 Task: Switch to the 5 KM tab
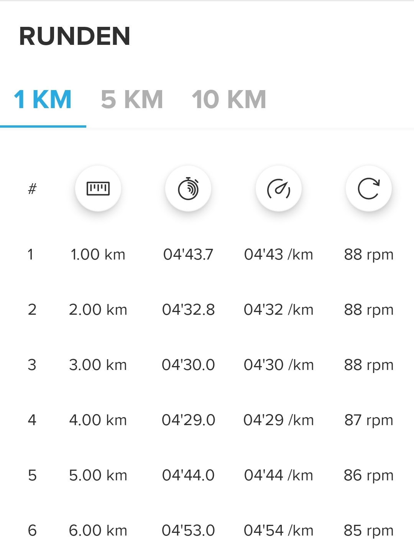132,100
